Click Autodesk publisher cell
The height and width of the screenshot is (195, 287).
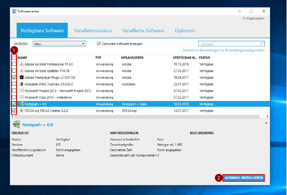(x=129, y=84)
